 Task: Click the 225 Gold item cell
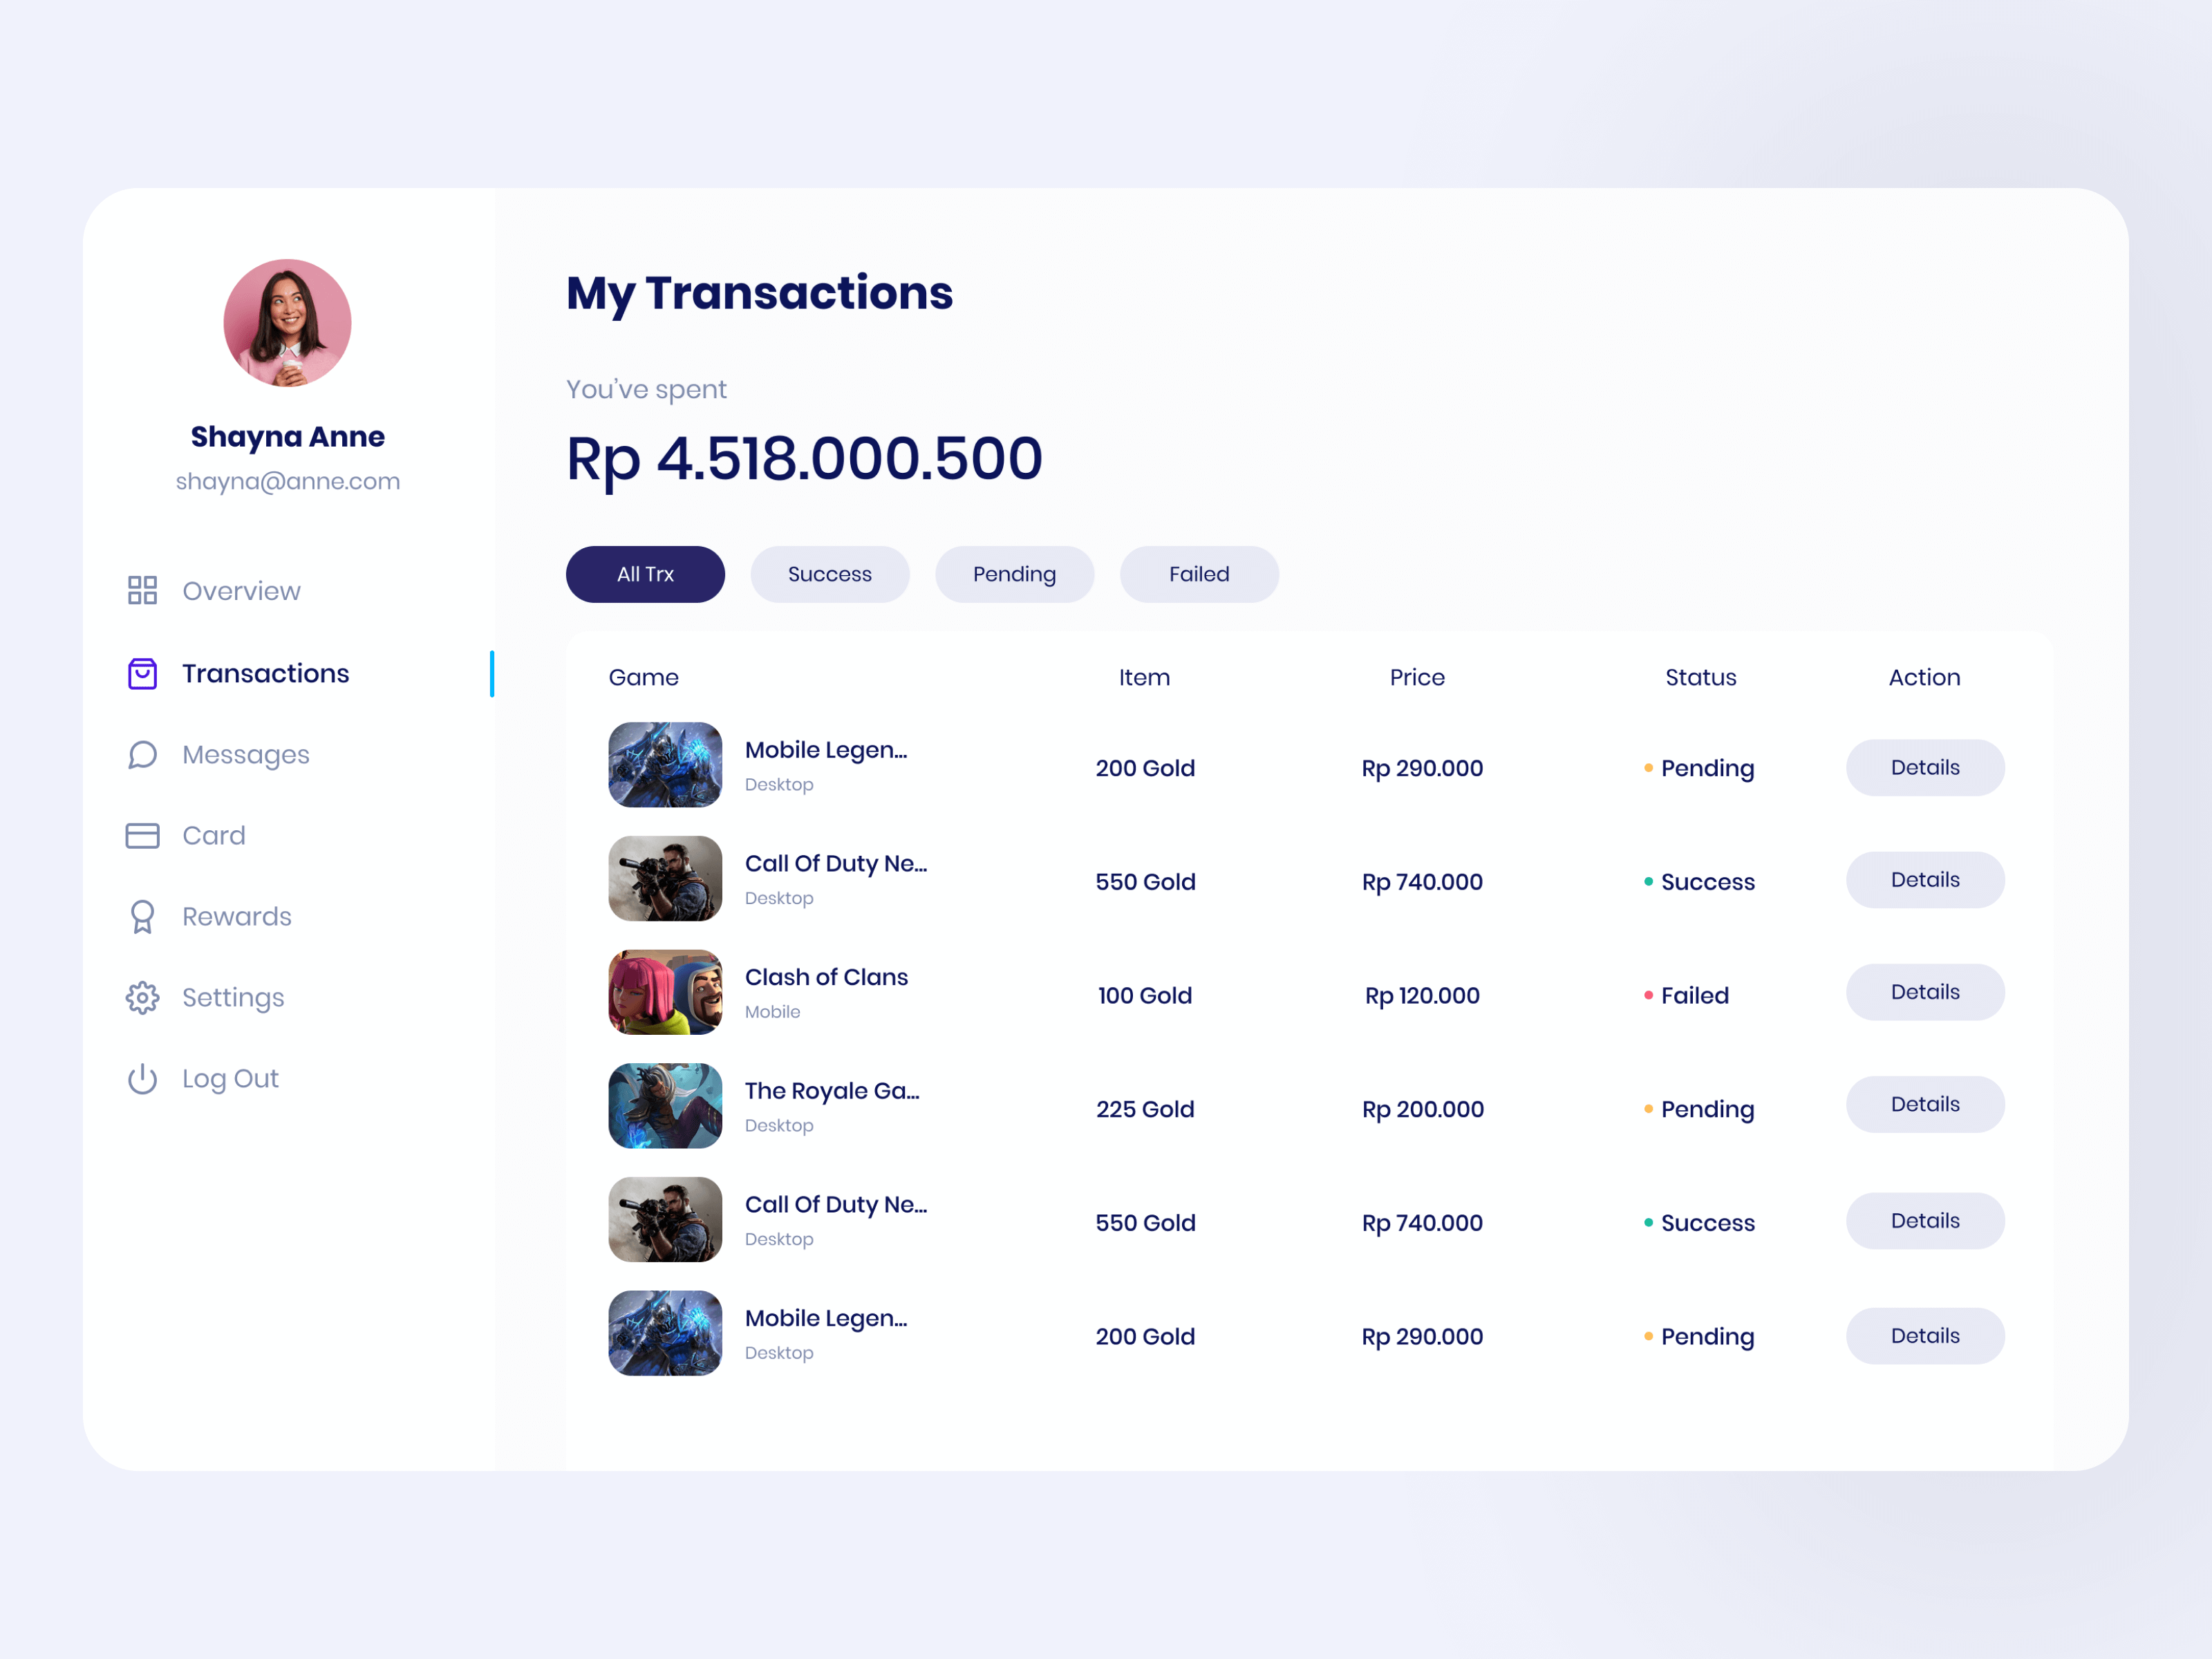(x=1145, y=1110)
